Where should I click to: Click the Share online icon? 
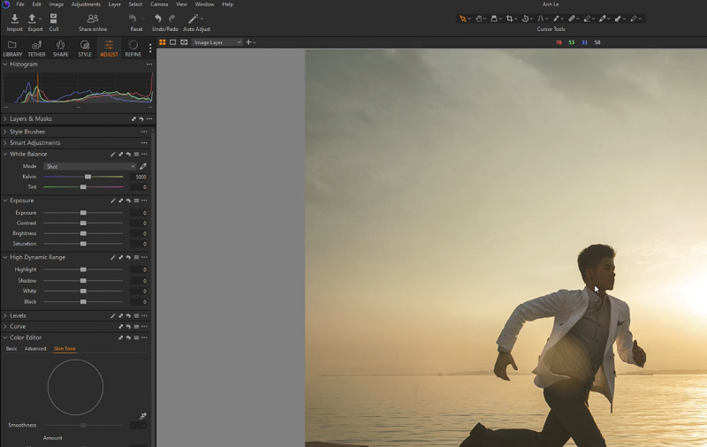pyautogui.click(x=93, y=19)
